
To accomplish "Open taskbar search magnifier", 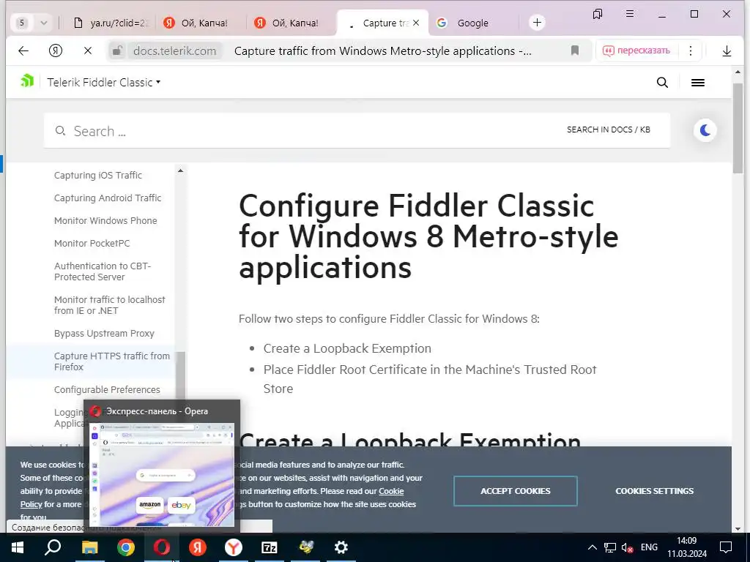I will (53, 547).
